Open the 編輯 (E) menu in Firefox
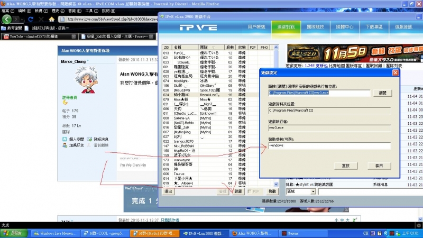Viewport: 423px width, 238px height. pyautogui.click(x=24, y=11)
